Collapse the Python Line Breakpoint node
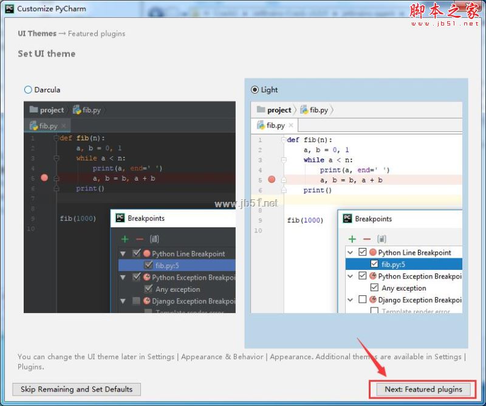This screenshot has height=406, width=486. click(351, 252)
